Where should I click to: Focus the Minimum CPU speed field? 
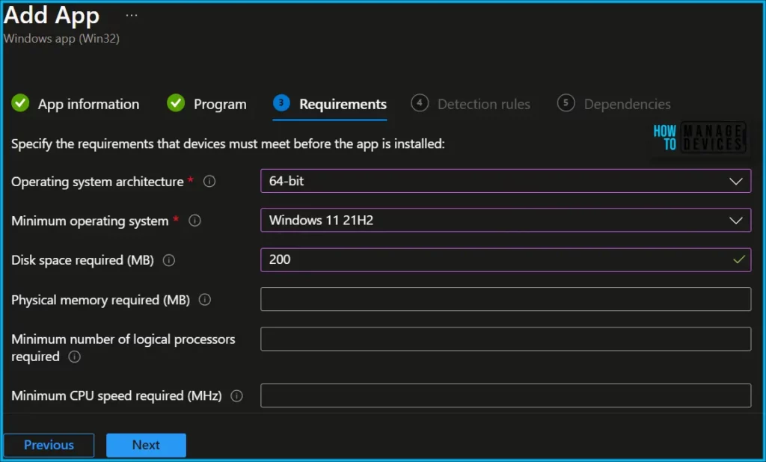tap(506, 395)
